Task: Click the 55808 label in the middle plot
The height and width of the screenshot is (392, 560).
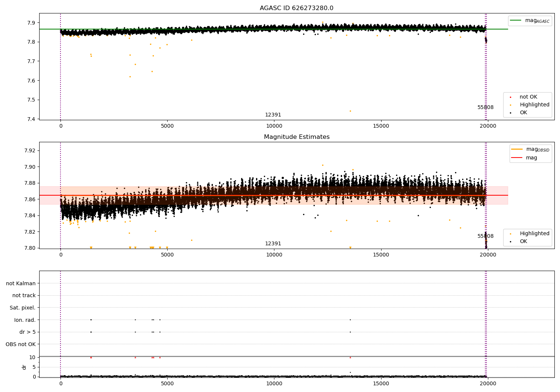Action: (485, 236)
